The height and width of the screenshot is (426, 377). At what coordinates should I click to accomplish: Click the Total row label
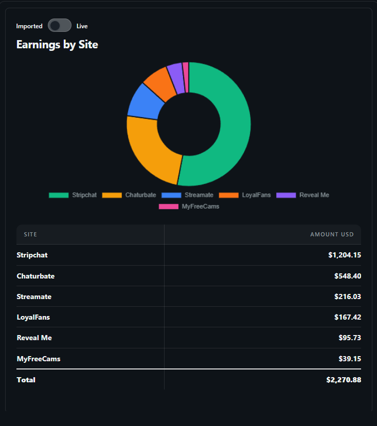coord(26,380)
